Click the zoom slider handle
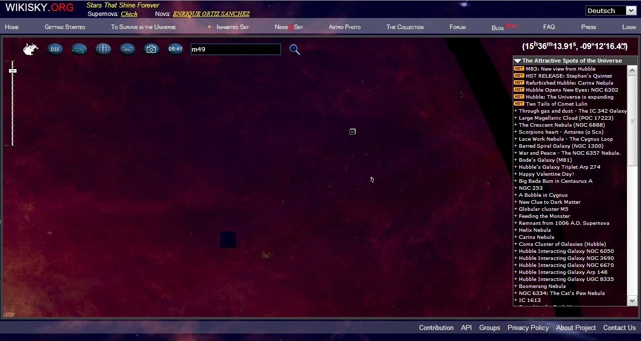The width and height of the screenshot is (641, 341). coord(13,71)
